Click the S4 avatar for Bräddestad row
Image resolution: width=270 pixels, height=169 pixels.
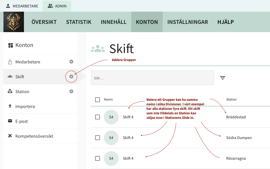pyautogui.click(x=111, y=117)
